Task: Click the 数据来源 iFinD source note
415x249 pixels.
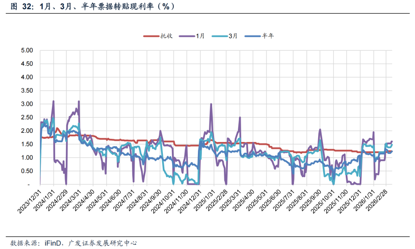Action: click(73, 243)
